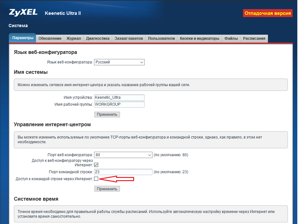Click the Порт командной строки field

point(123,172)
